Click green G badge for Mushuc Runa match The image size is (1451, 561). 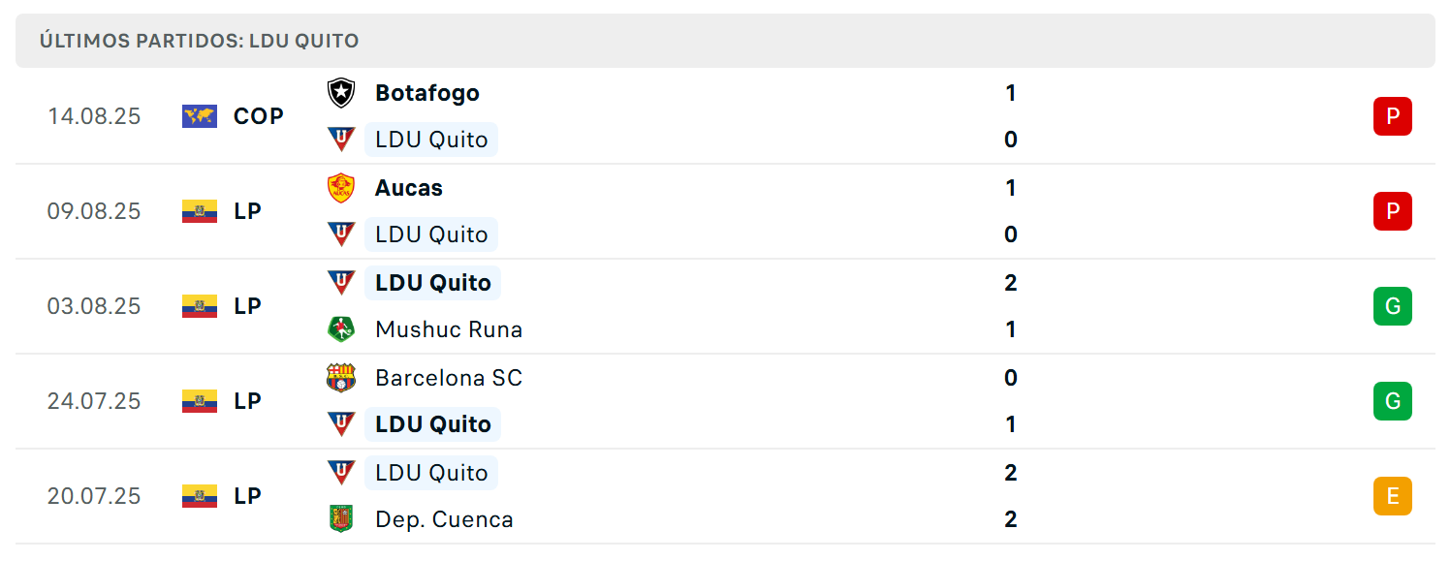click(x=1393, y=306)
